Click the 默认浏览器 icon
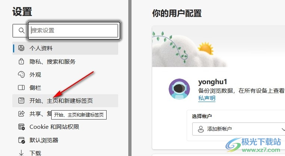The image size is (285, 156). (x=21, y=140)
